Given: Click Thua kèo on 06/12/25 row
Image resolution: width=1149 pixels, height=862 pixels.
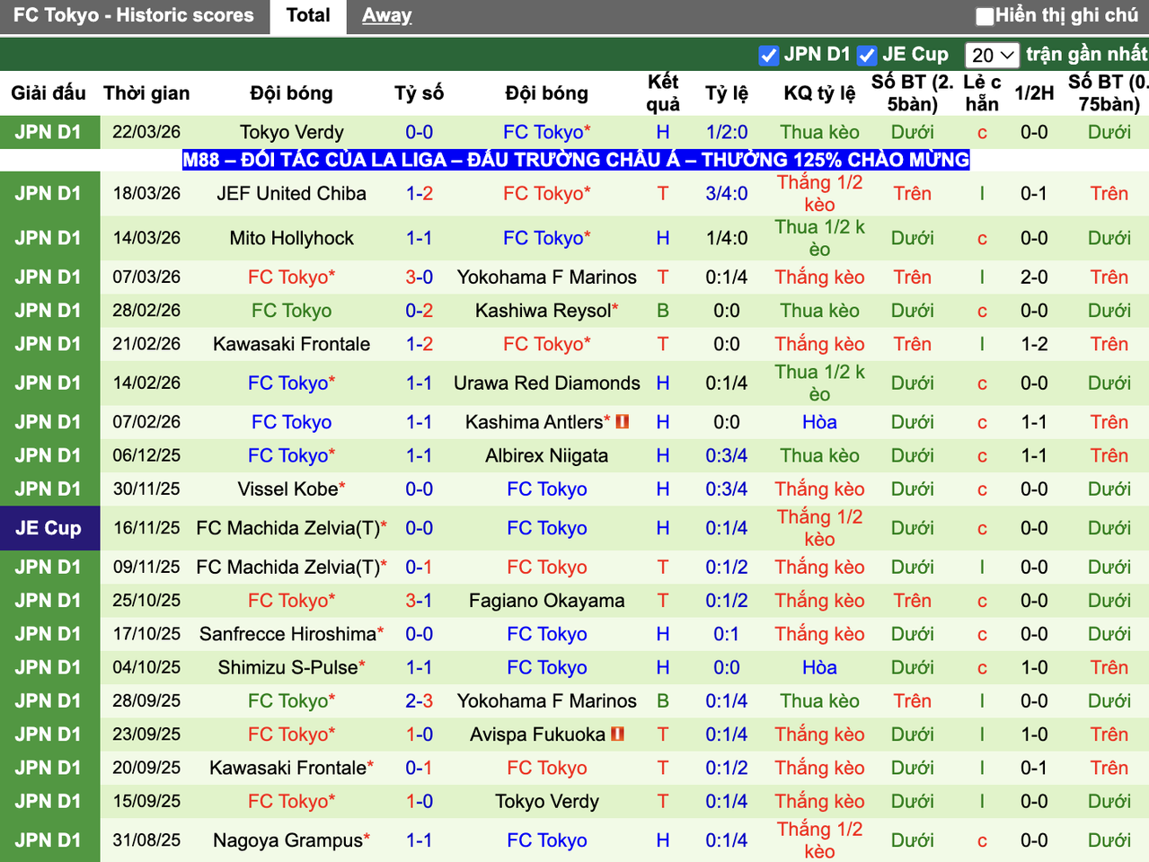Looking at the screenshot, I should [819, 455].
